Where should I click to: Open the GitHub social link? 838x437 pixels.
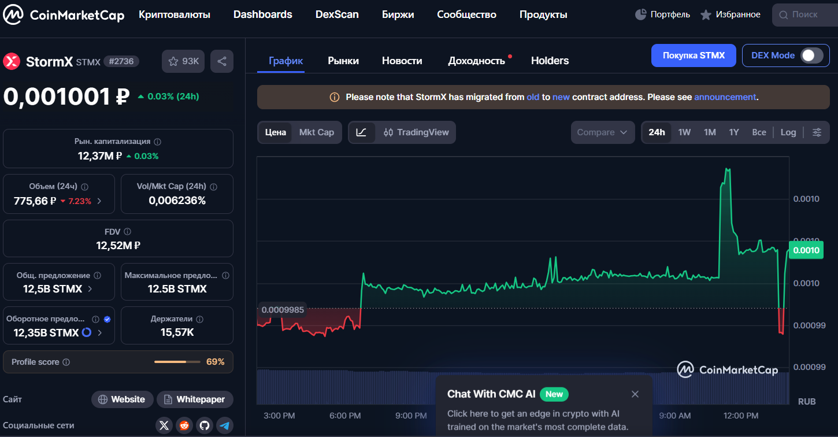coord(205,426)
